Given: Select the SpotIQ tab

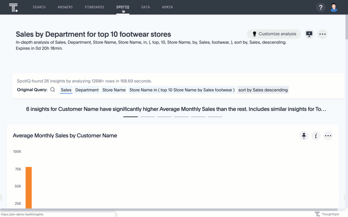Looking at the screenshot, I should coord(122,7).
